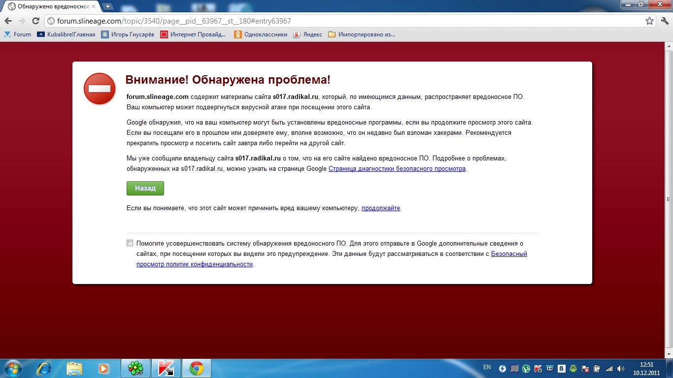Click the browser forward arrow

tap(22, 21)
